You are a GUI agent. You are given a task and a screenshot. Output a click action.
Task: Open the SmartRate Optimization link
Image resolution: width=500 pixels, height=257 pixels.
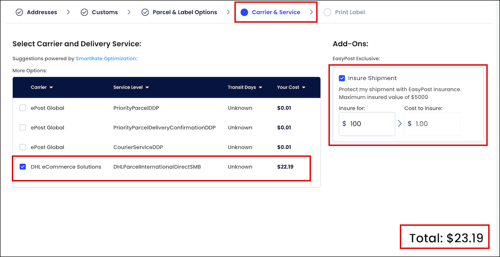coord(105,59)
